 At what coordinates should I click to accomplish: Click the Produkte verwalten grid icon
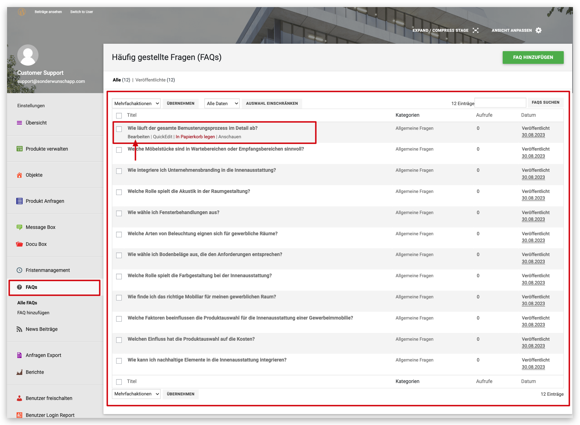click(19, 149)
